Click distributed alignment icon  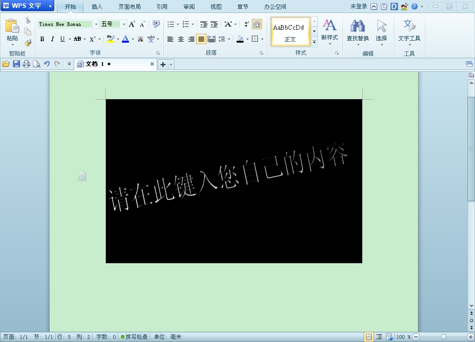pos(212,39)
